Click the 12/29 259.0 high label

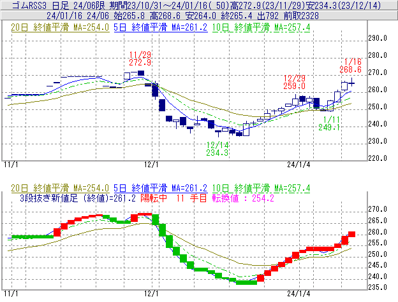tap(295, 82)
